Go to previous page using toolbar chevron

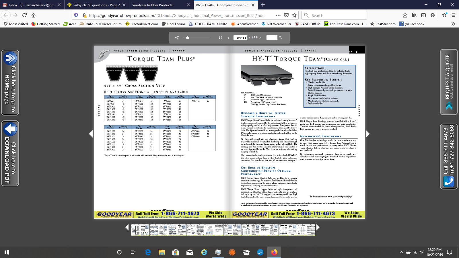228,38
